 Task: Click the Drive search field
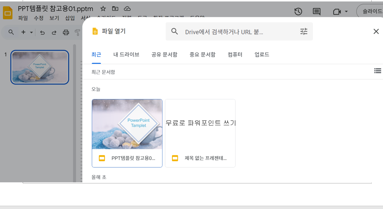tap(239, 31)
